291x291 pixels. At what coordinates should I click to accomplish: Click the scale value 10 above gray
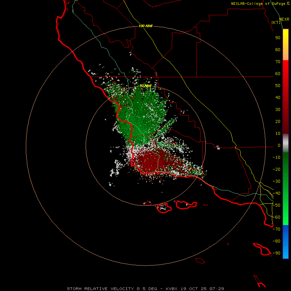pyautogui.click(x=278, y=134)
